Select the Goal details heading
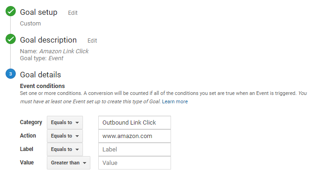Viewport: 317px width, 176px height. click(x=40, y=75)
